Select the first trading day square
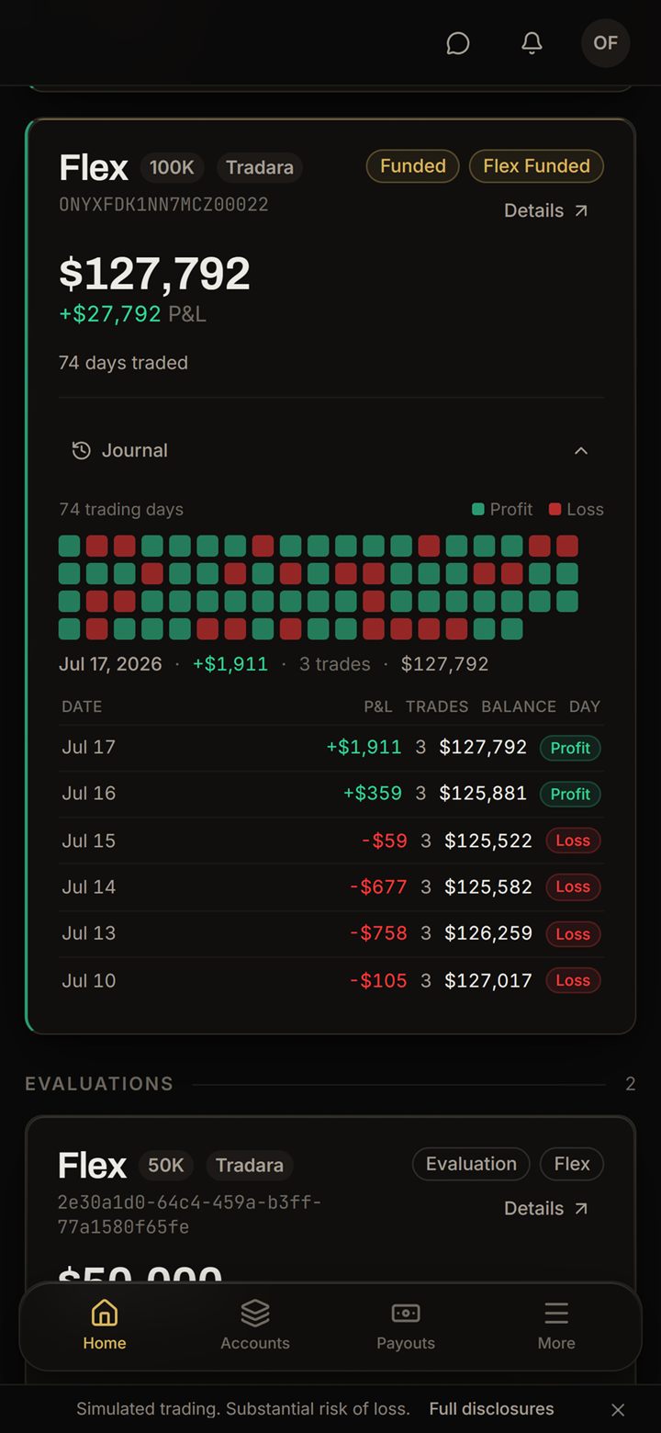Viewport: 661px width, 1433px height. (70, 547)
